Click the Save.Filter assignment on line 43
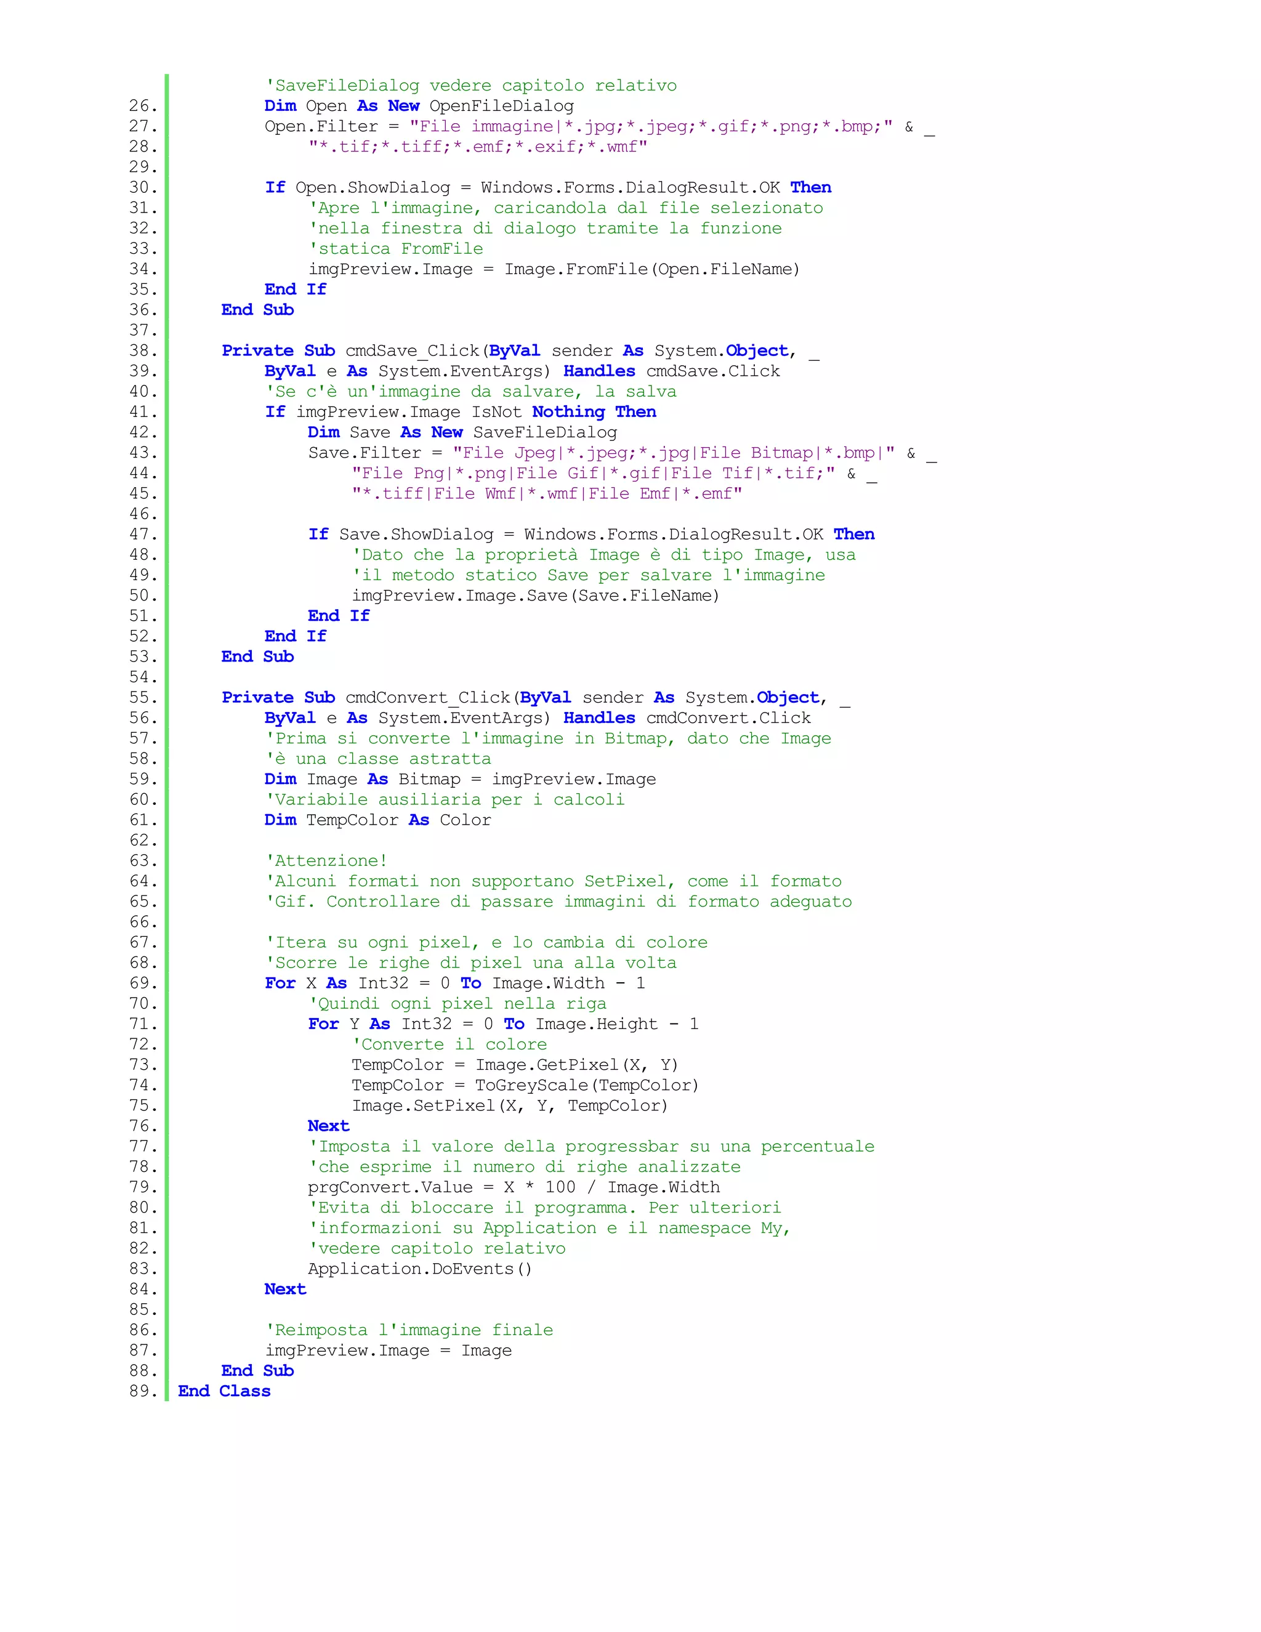The width and height of the screenshot is (1261, 1632). (x=622, y=453)
